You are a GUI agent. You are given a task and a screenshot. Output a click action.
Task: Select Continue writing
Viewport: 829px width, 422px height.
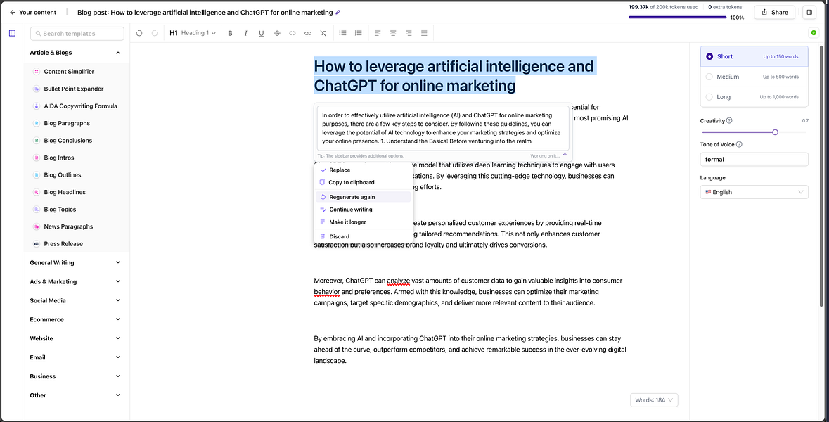pos(364,210)
